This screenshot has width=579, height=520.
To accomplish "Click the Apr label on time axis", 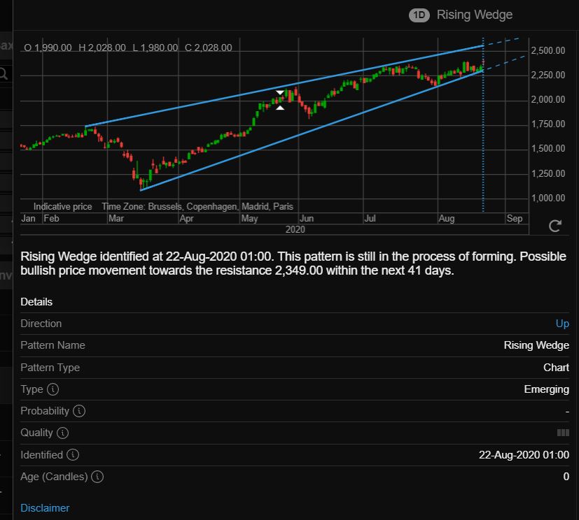I will (x=186, y=219).
